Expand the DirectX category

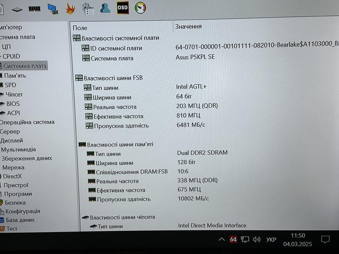12,176
